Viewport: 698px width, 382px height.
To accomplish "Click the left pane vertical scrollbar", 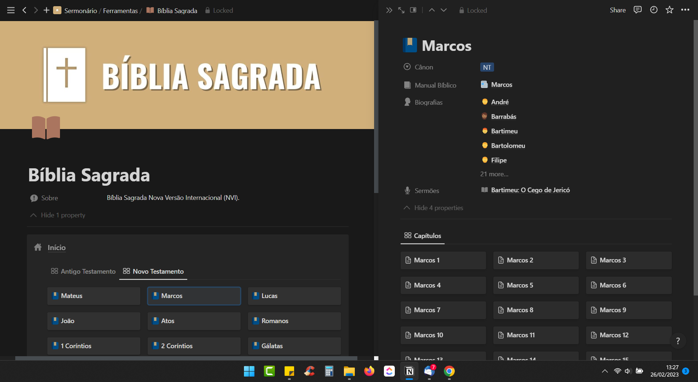I will [x=376, y=106].
